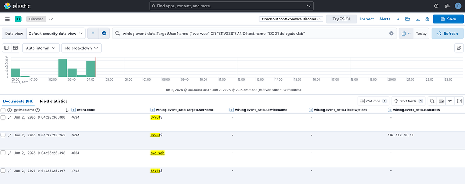Open a saved search via folder icon

click(408, 19)
